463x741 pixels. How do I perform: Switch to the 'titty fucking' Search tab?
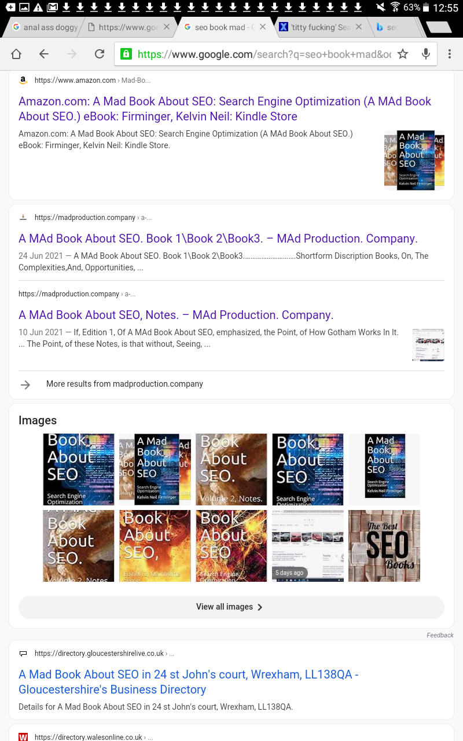point(315,27)
